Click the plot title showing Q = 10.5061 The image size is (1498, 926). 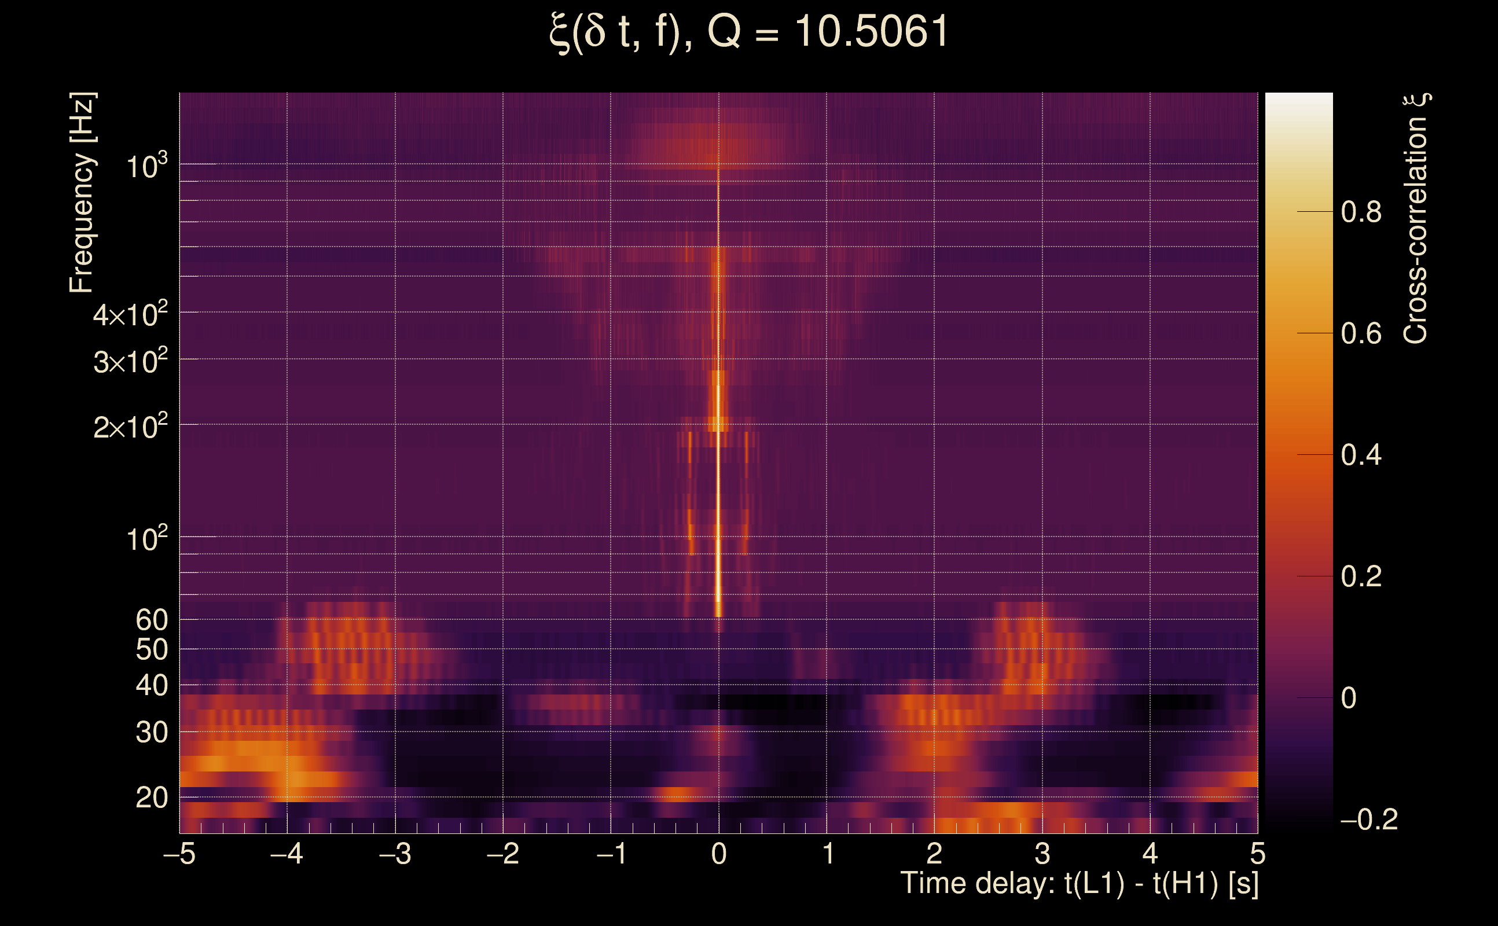click(748, 32)
